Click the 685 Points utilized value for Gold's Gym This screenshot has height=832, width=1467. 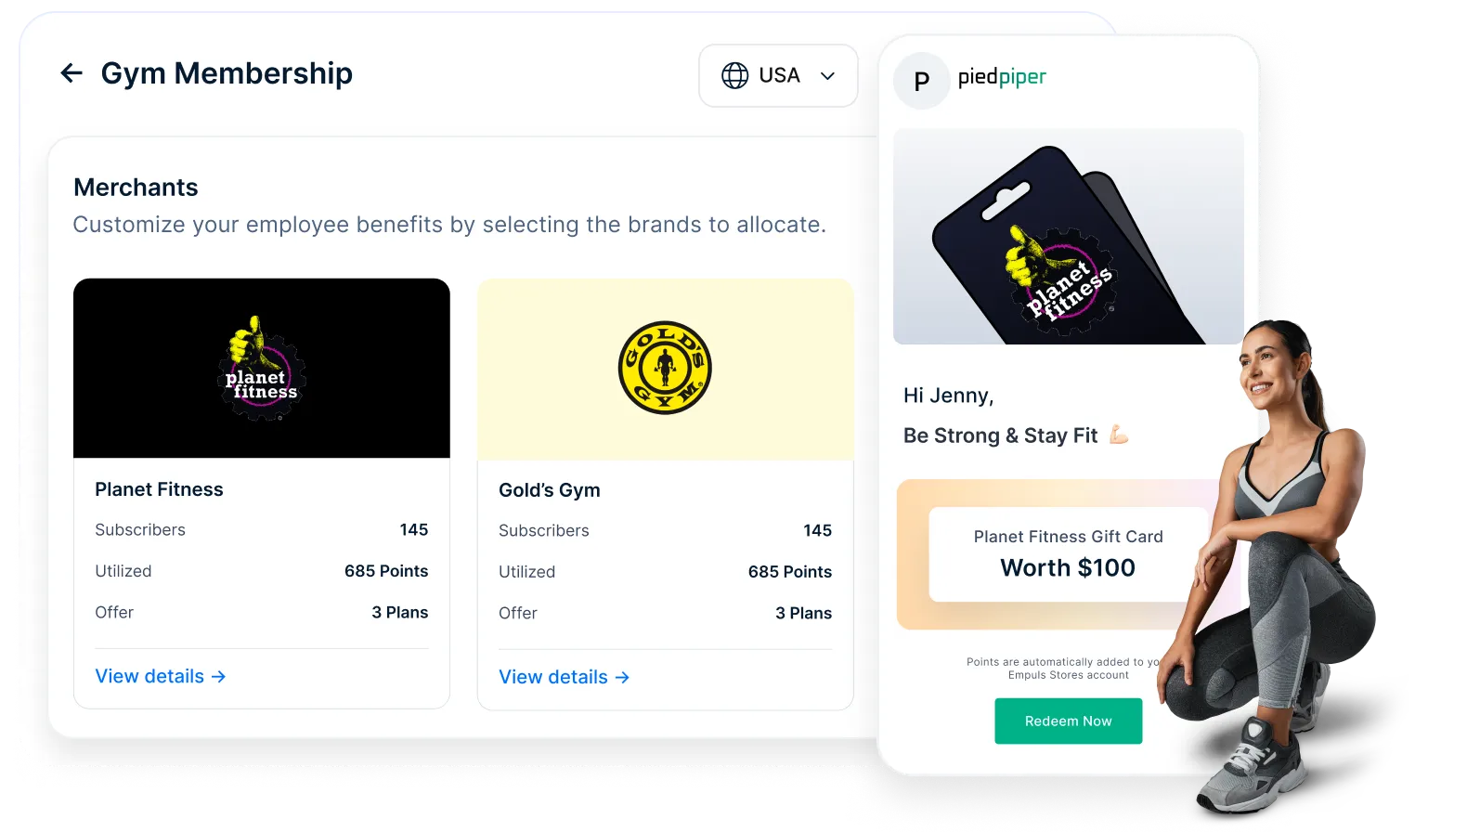[790, 572]
